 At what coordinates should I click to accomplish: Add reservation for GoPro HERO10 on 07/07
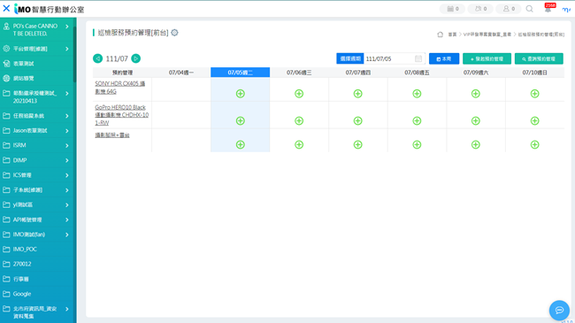358,120
